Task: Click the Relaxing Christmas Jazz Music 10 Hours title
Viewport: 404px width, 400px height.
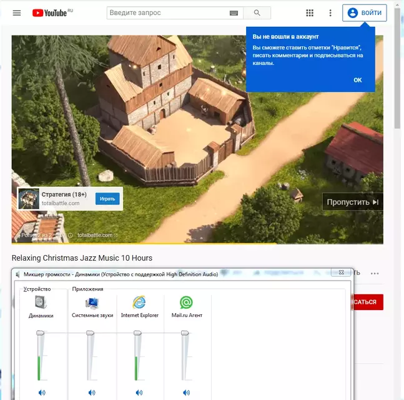Action: (x=82, y=258)
